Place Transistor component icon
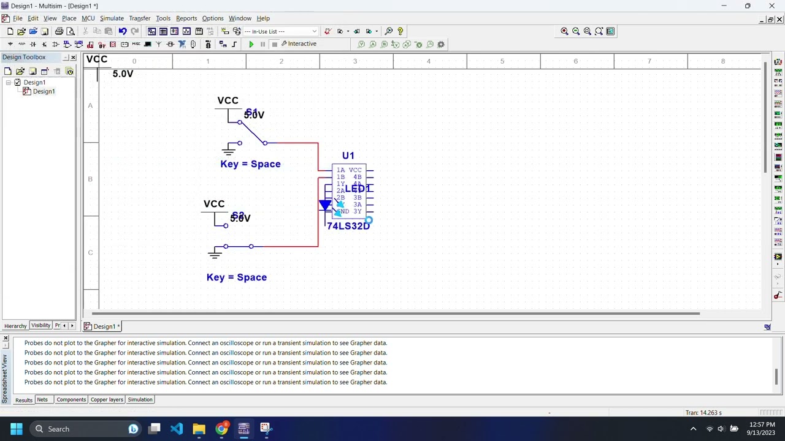Image resolution: width=785 pixels, height=441 pixels. click(x=44, y=44)
